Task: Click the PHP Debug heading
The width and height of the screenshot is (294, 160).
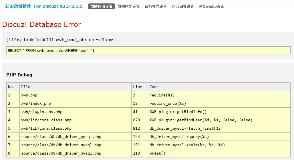Action: [19, 75]
